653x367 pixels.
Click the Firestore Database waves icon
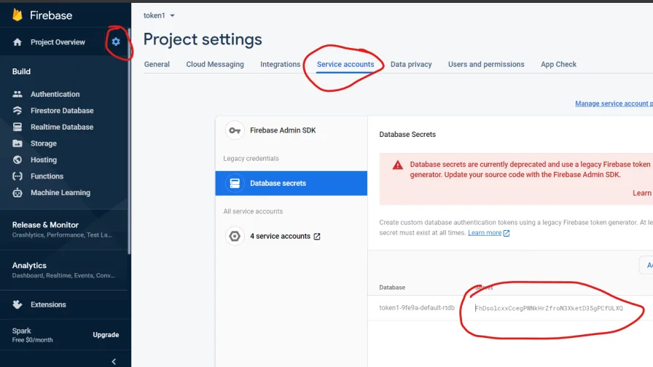pyautogui.click(x=17, y=110)
